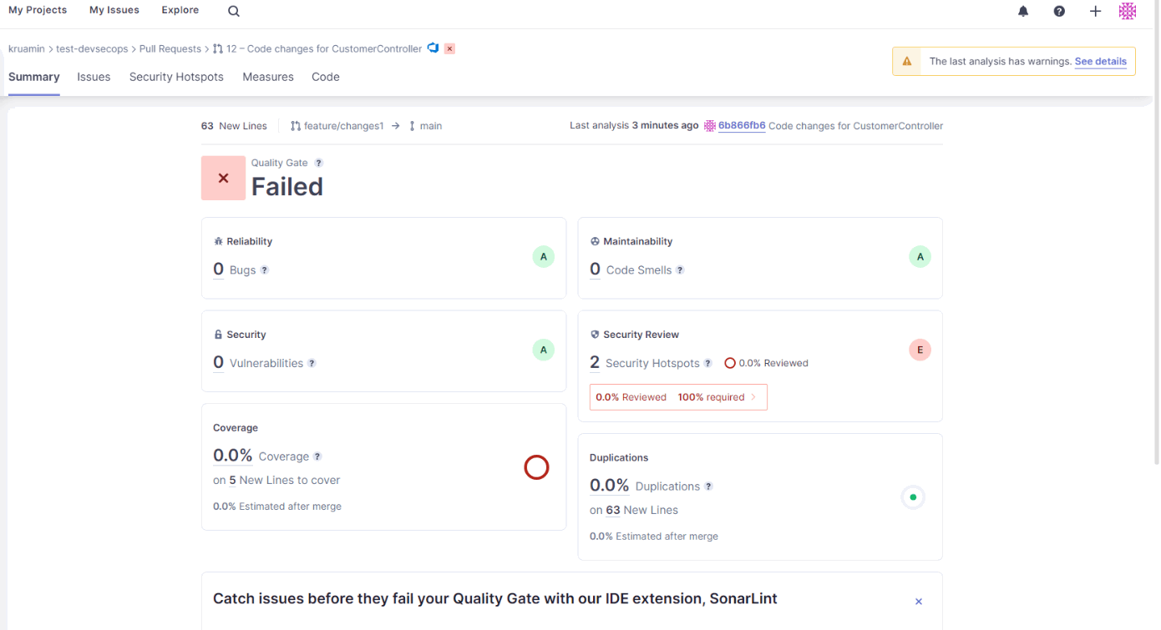Switch to the Issues tab
The width and height of the screenshot is (1161, 630).
coord(94,77)
